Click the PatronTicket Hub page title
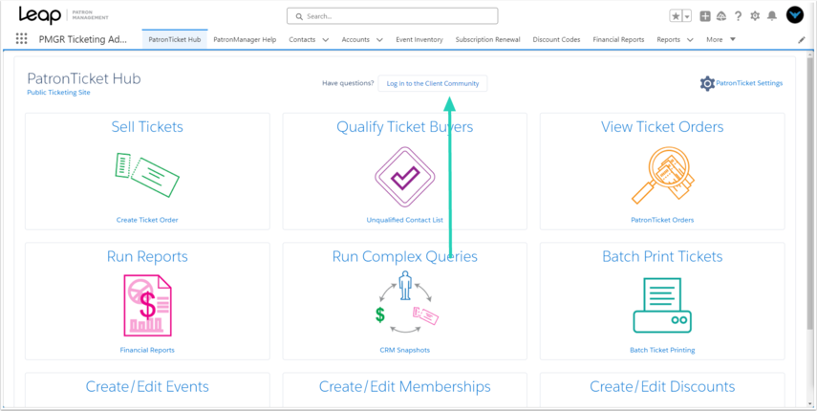Image resolution: width=817 pixels, height=411 pixels. click(84, 78)
